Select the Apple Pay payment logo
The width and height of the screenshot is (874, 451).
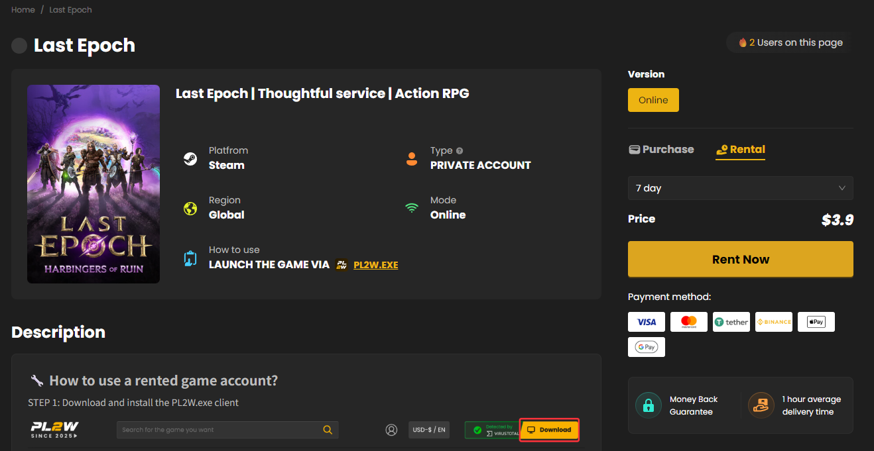pyautogui.click(x=816, y=322)
